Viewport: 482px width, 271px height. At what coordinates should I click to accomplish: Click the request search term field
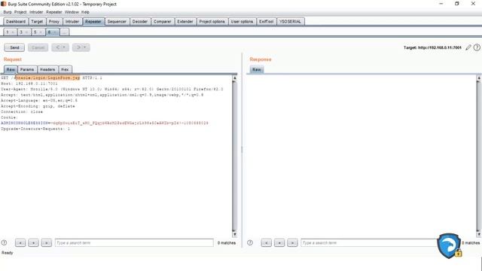(x=134, y=242)
